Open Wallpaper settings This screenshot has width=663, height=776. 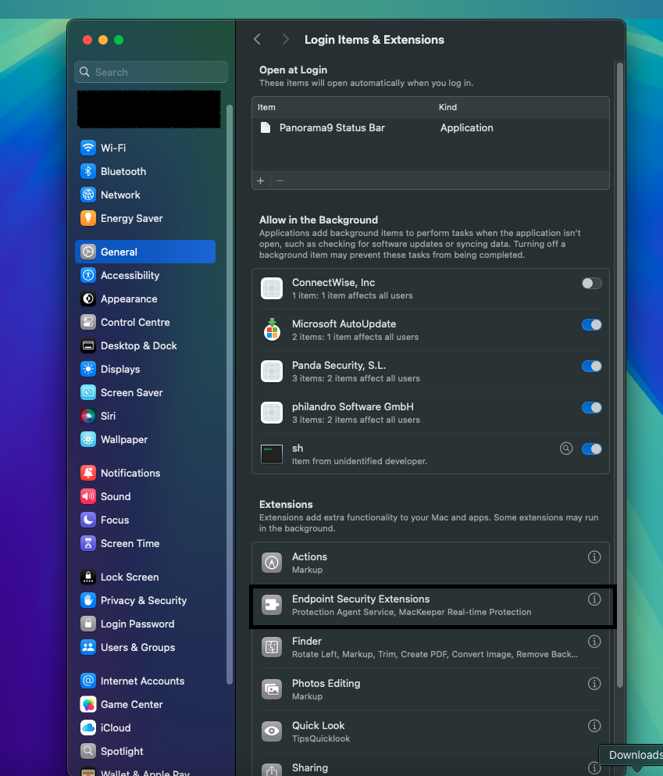(145, 439)
